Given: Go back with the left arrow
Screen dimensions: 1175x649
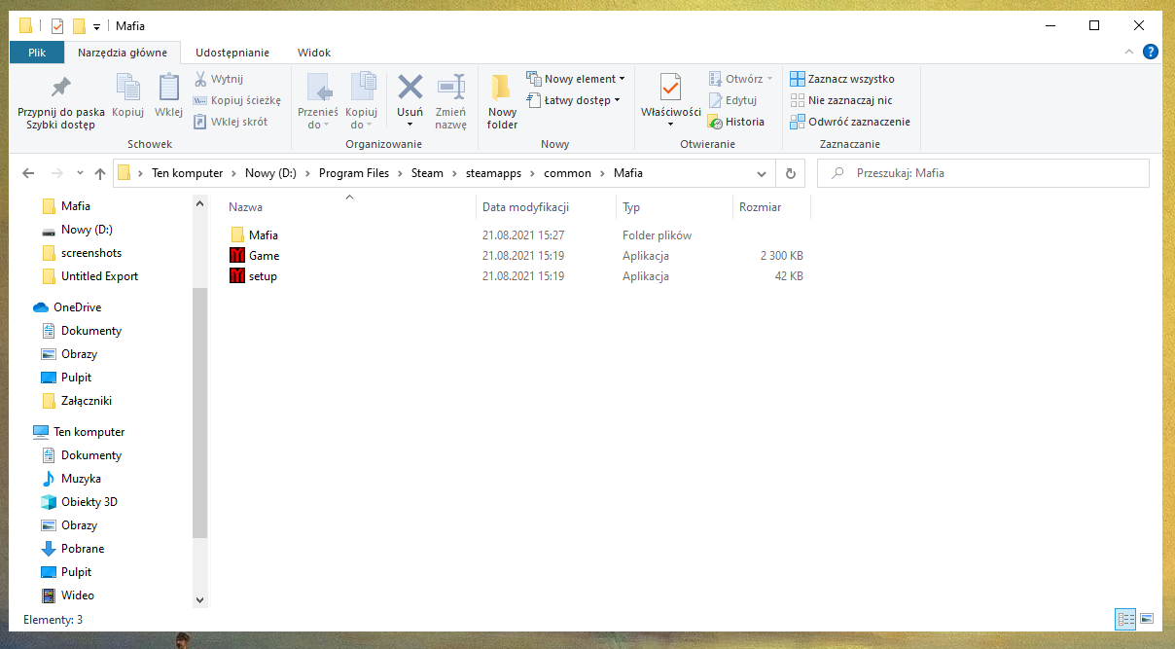Looking at the screenshot, I should 28,173.
